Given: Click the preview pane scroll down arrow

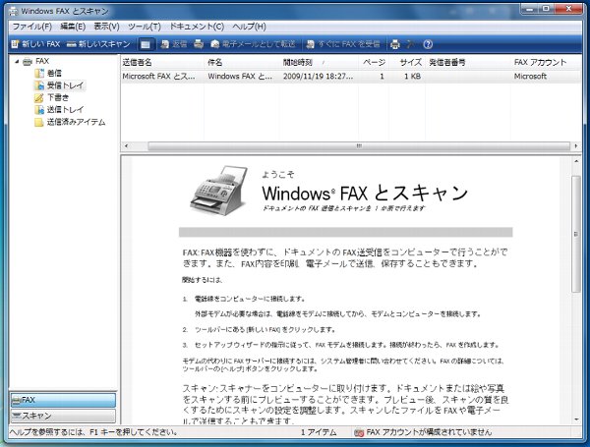Looking at the screenshot, I should (576, 419).
